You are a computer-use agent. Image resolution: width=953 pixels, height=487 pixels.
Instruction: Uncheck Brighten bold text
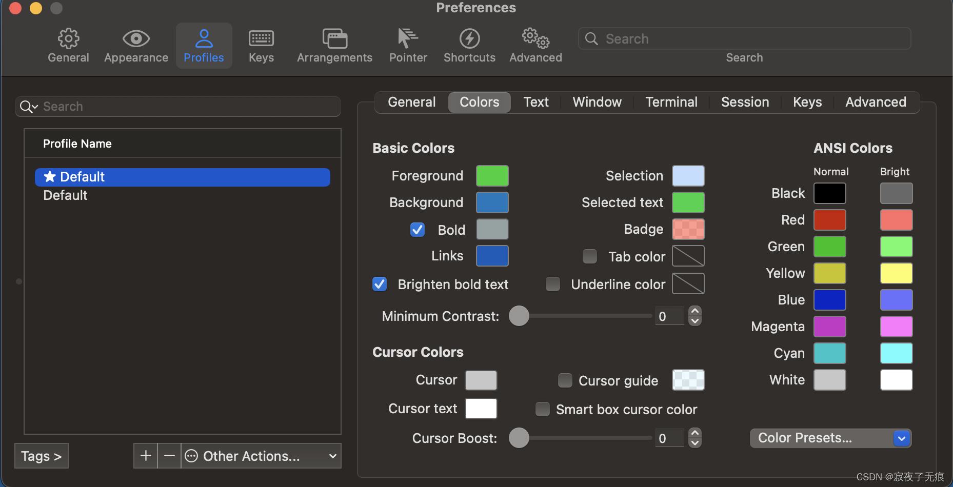click(379, 284)
